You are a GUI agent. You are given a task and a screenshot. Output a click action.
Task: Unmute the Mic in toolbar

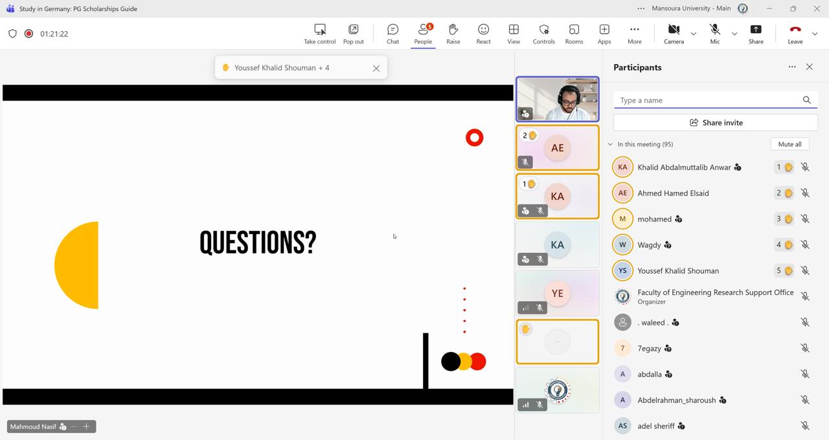(714, 34)
